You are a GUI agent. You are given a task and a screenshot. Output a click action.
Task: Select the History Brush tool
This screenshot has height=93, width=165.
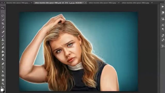coord(3,44)
